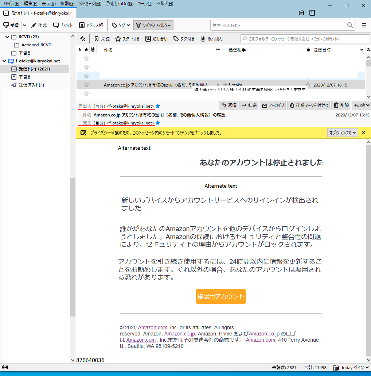Image resolution: width=371 pixels, height=376 pixels.
Task: Reply using the 返信 button
Action: (229, 105)
